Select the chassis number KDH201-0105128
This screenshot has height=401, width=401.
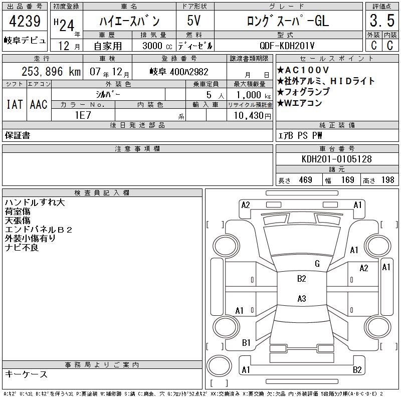(x=337, y=159)
